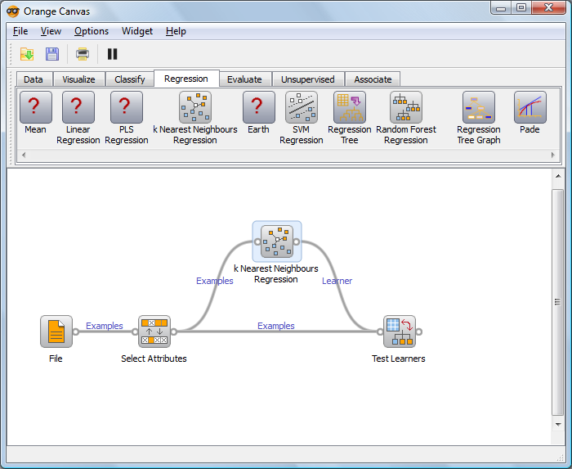Switch to the Evaluate tab
The width and height of the screenshot is (572, 469).
244,79
